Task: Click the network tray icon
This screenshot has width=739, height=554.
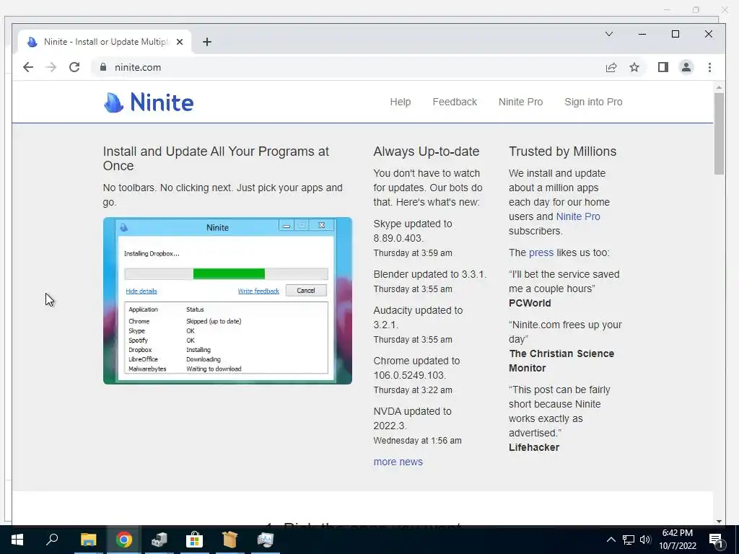Action: tap(629, 540)
